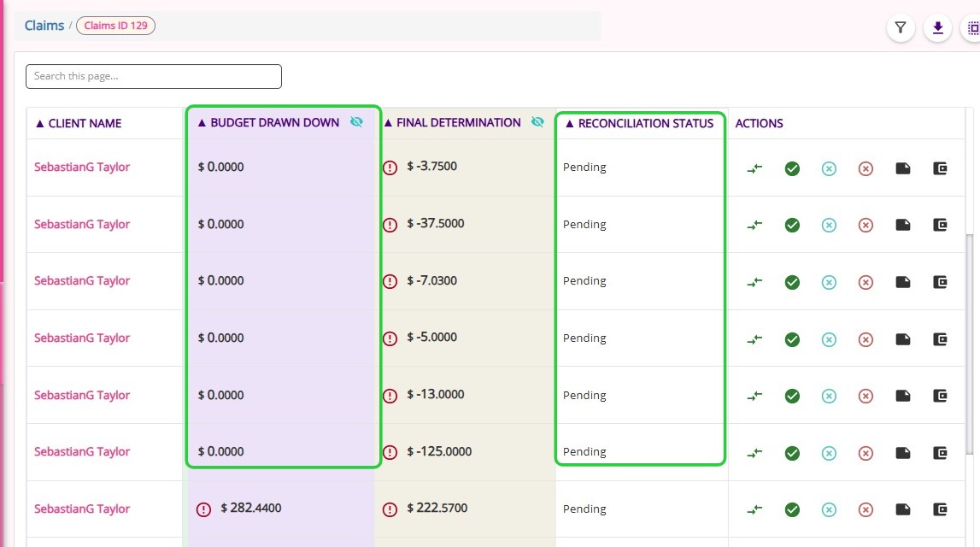Click the download icon button
980x547 pixels.
(x=937, y=27)
